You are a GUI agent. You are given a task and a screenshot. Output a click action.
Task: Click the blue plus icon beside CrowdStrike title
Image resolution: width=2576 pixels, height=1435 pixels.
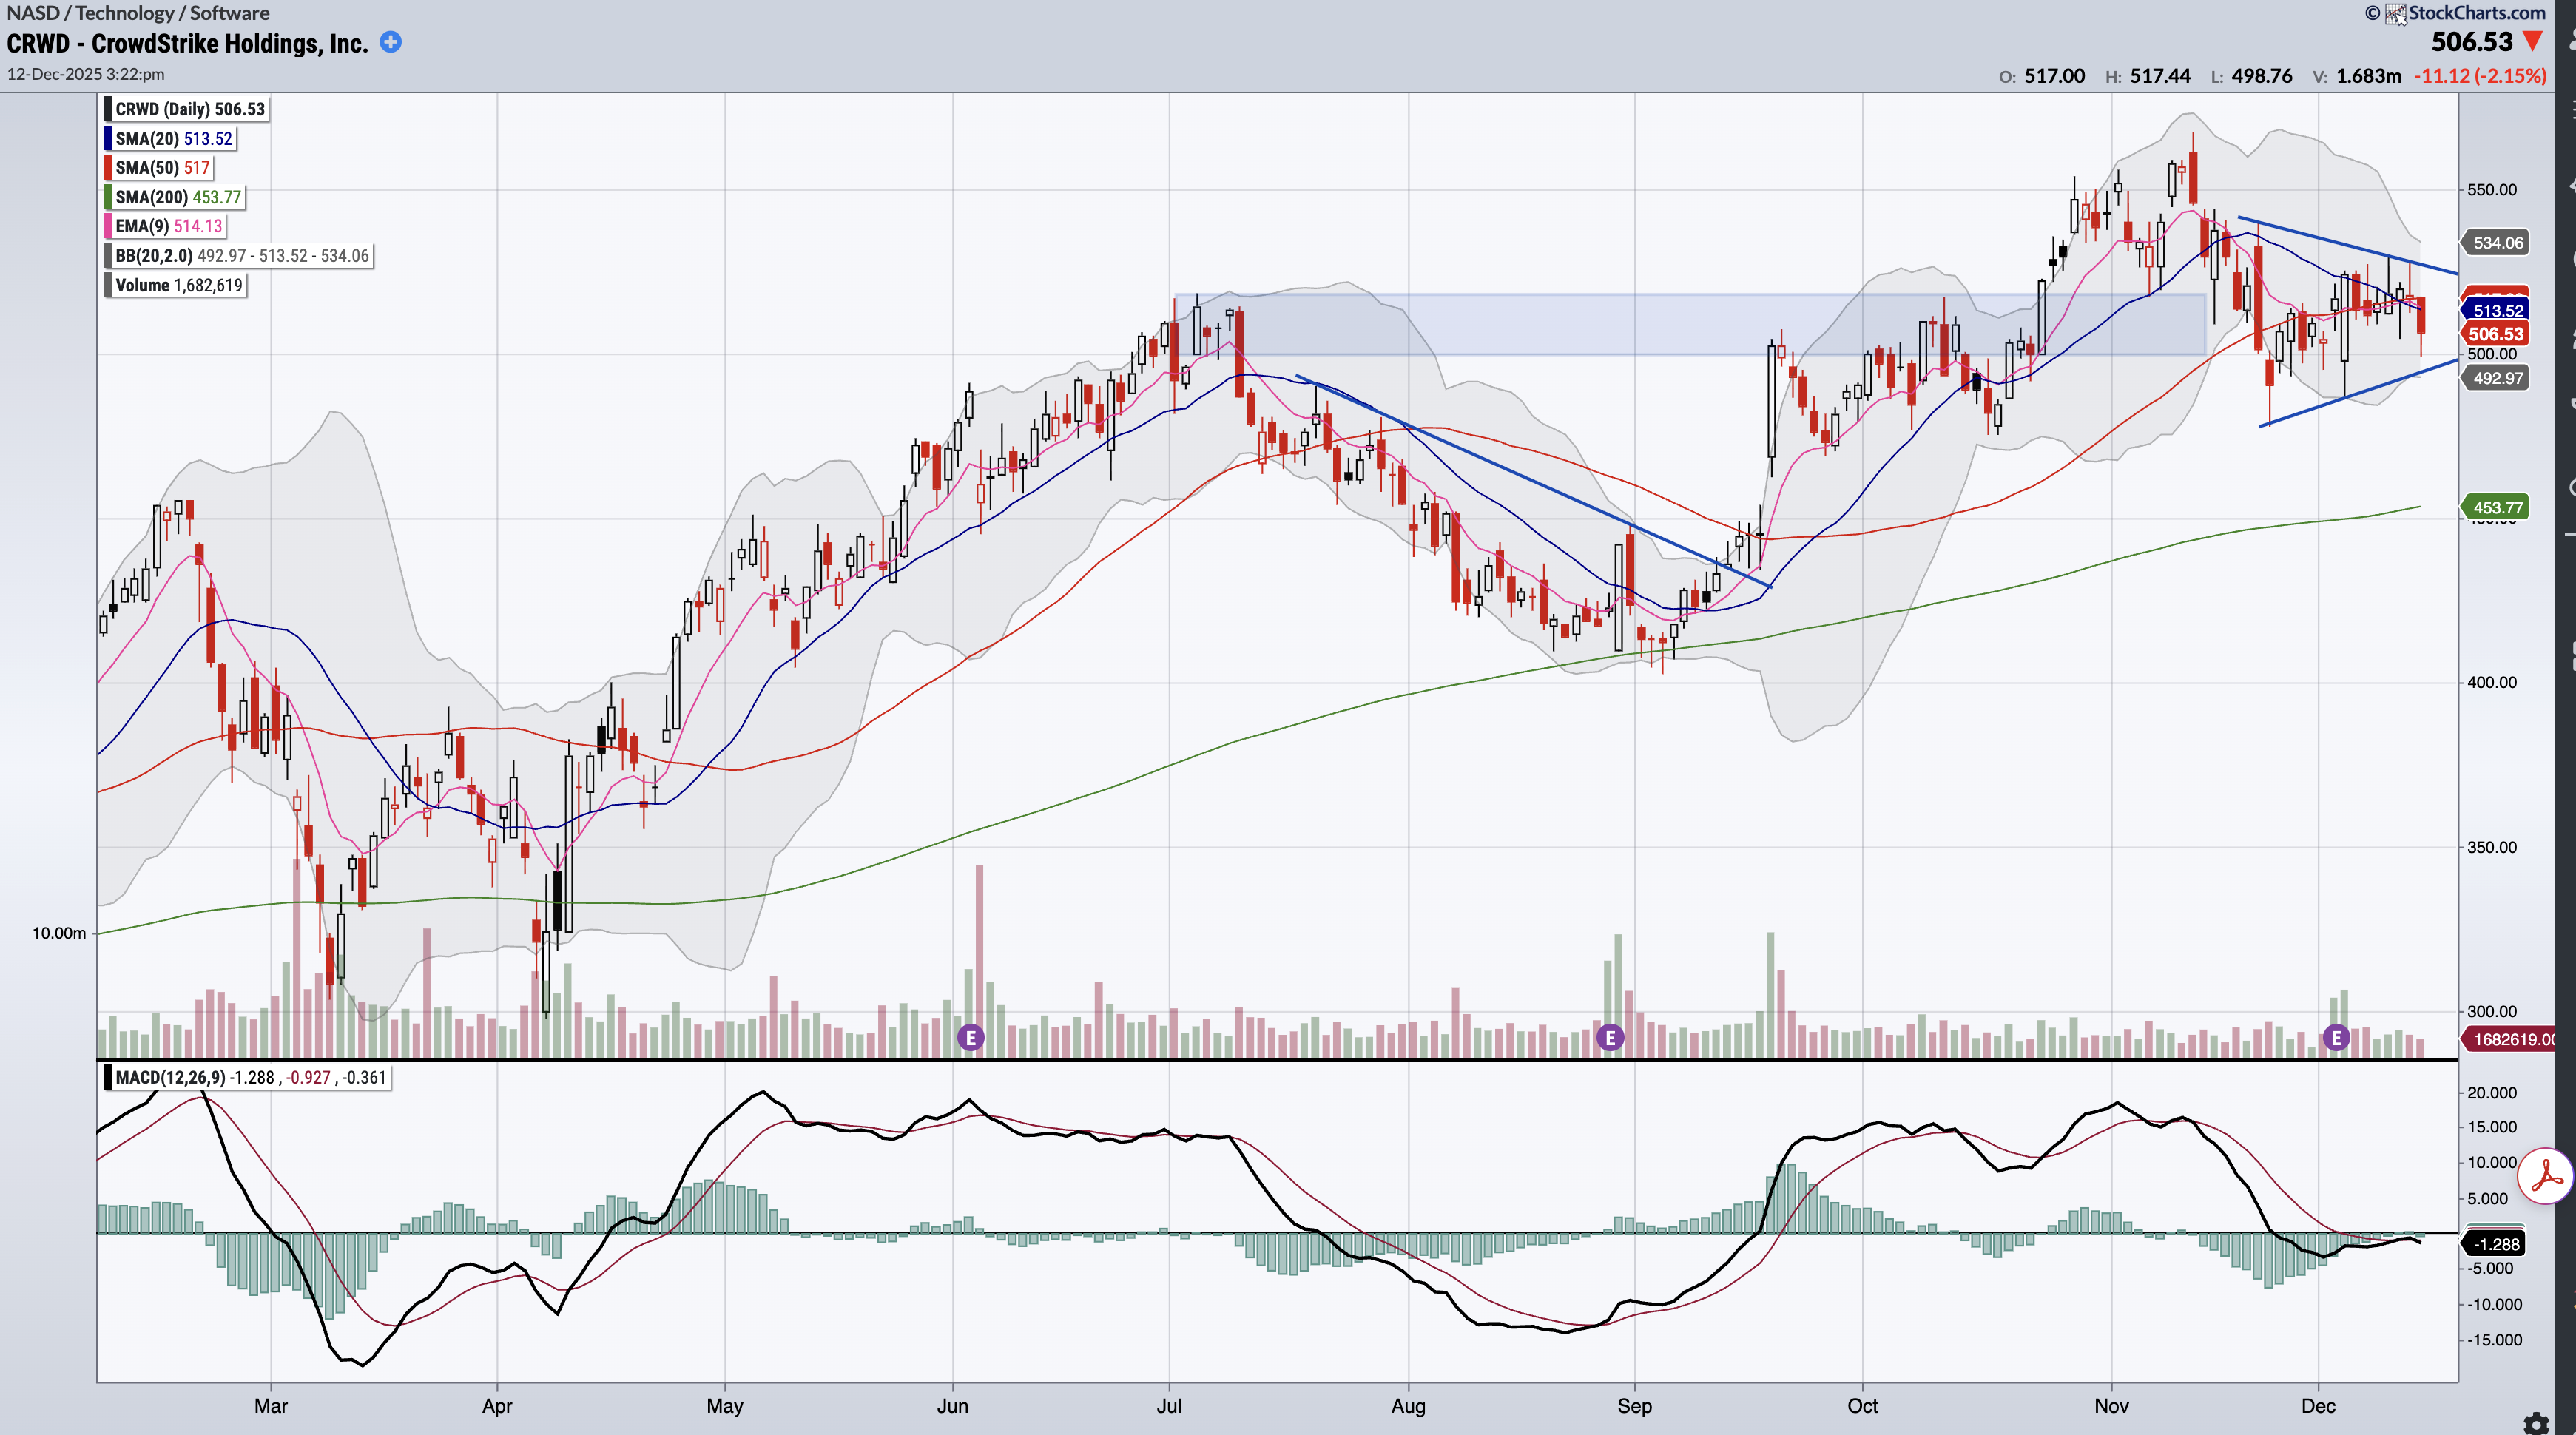pos(391,42)
